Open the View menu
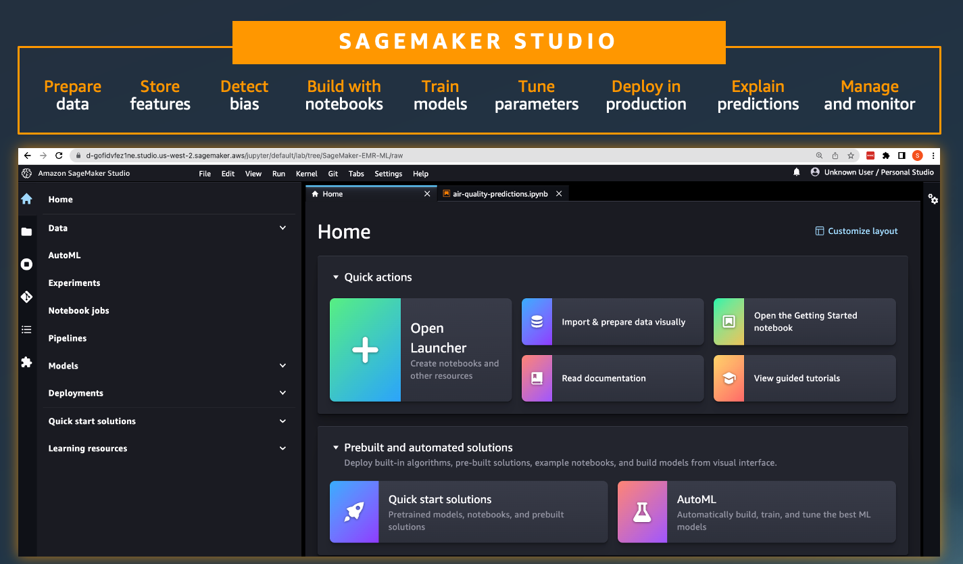 coord(253,174)
